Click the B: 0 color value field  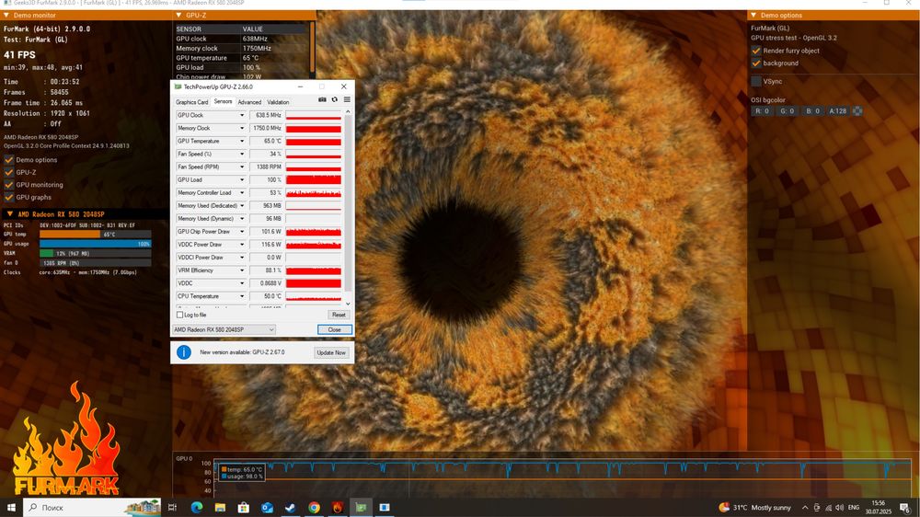click(x=812, y=111)
